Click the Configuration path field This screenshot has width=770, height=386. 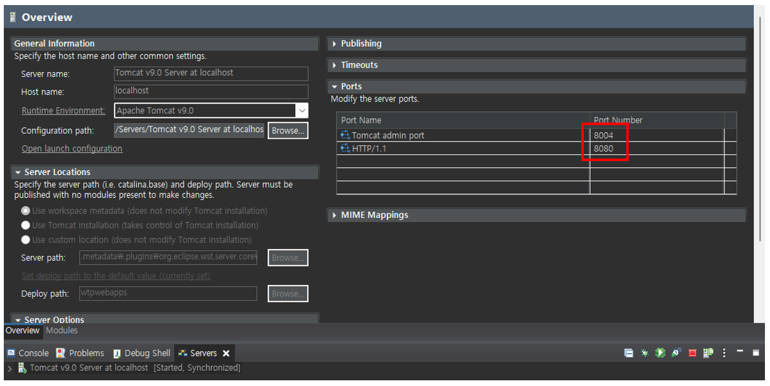click(x=189, y=130)
